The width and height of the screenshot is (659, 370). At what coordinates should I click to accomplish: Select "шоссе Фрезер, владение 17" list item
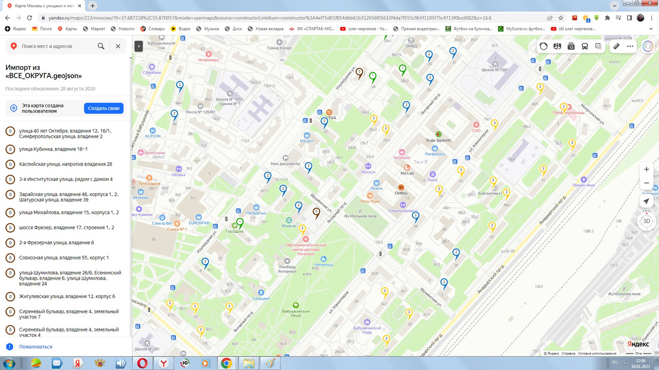point(66,227)
